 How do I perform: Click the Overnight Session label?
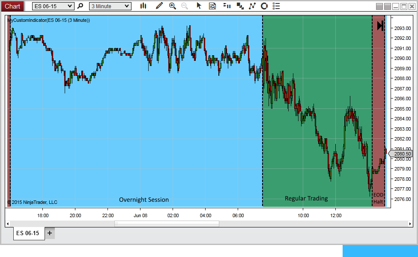pyautogui.click(x=144, y=200)
